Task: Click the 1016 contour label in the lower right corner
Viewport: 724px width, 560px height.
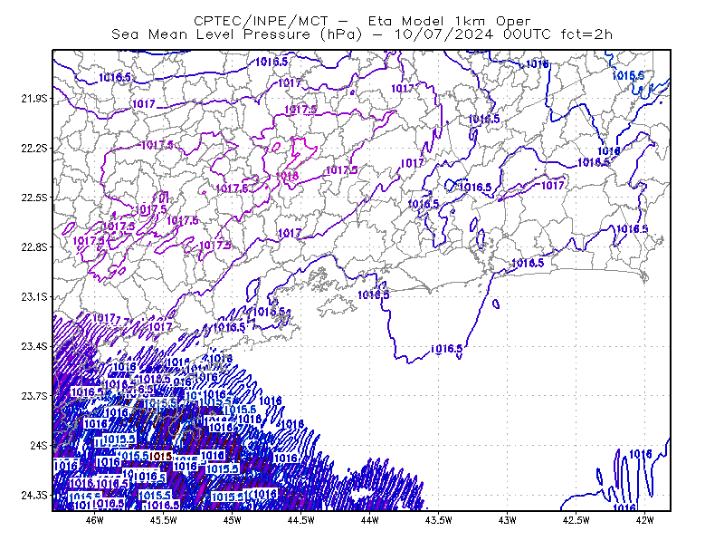Action: tap(641, 454)
